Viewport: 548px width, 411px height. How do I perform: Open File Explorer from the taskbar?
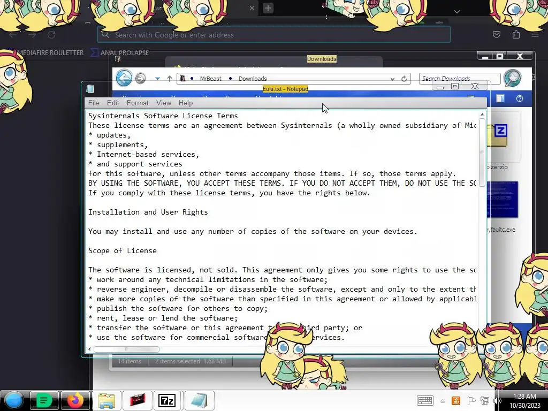tap(106, 400)
